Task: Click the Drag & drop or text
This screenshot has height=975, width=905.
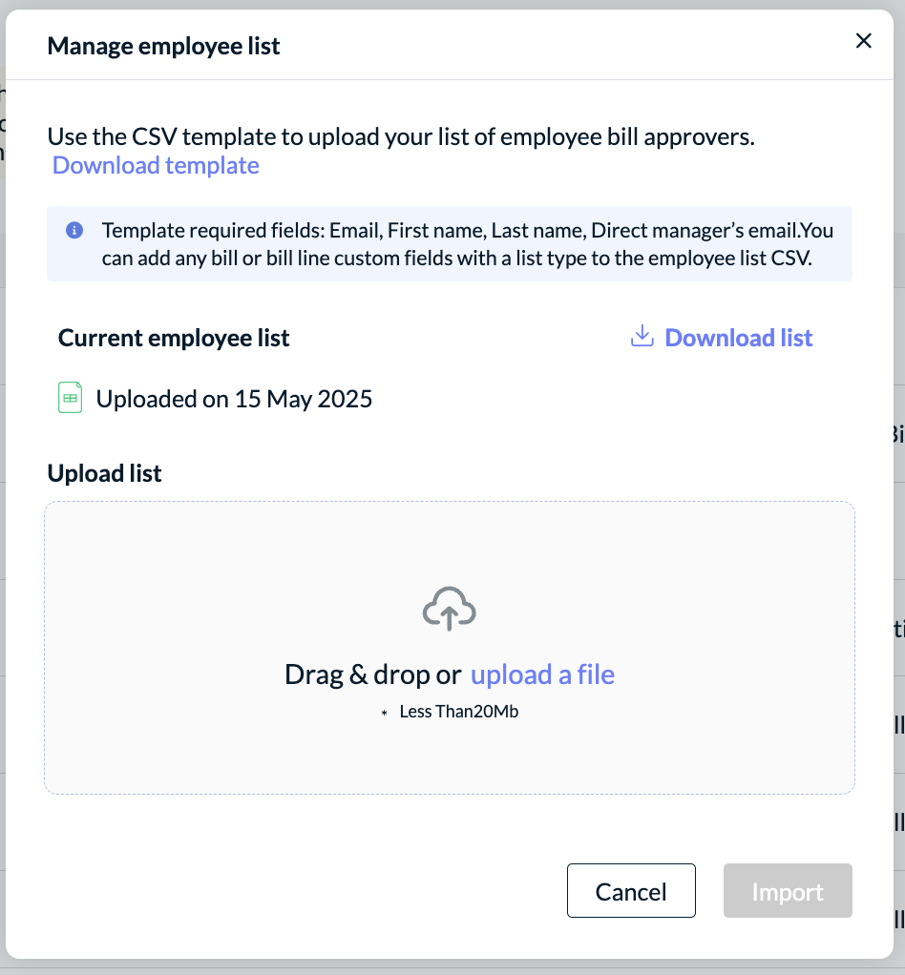Action: [x=373, y=674]
